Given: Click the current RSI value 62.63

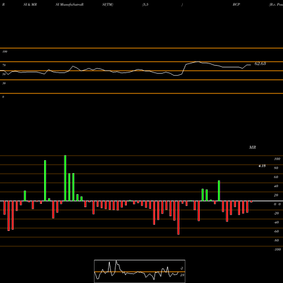Looking at the screenshot, I should tap(260, 63).
